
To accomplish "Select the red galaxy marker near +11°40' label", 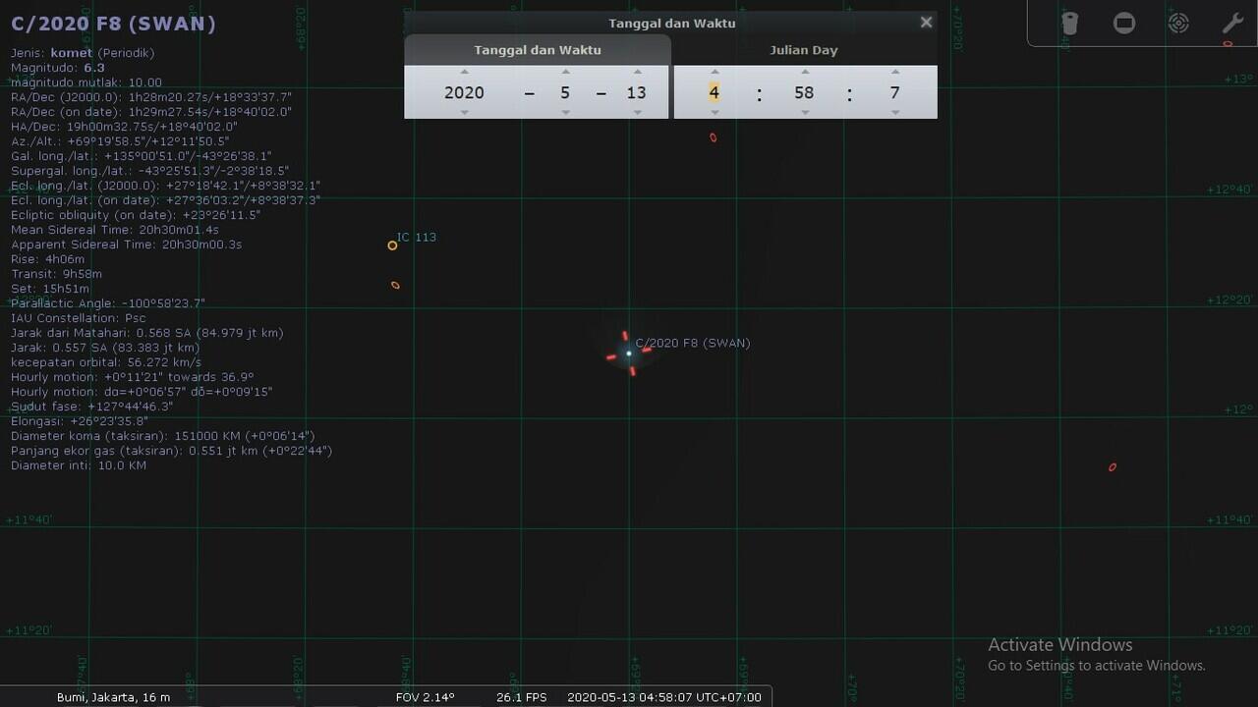I will coord(1113,467).
